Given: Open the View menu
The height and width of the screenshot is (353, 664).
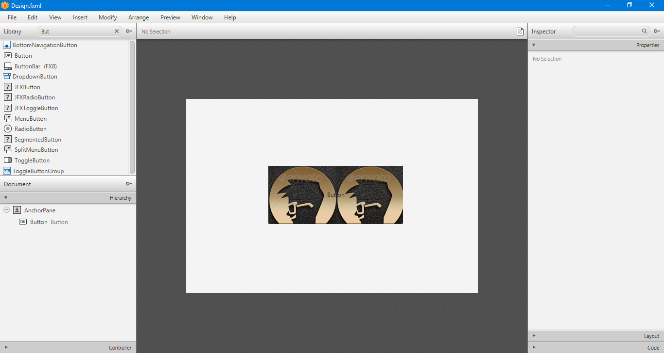Looking at the screenshot, I should point(55,17).
